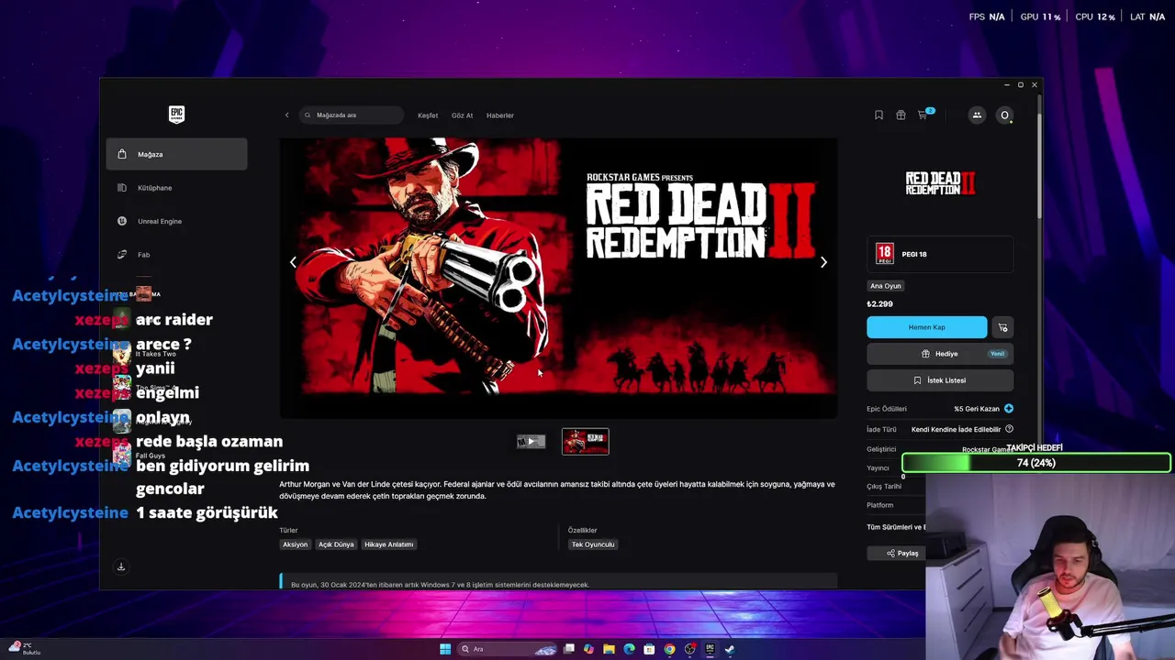
Task: Focus the Mağazada ara search field
Action: click(352, 115)
